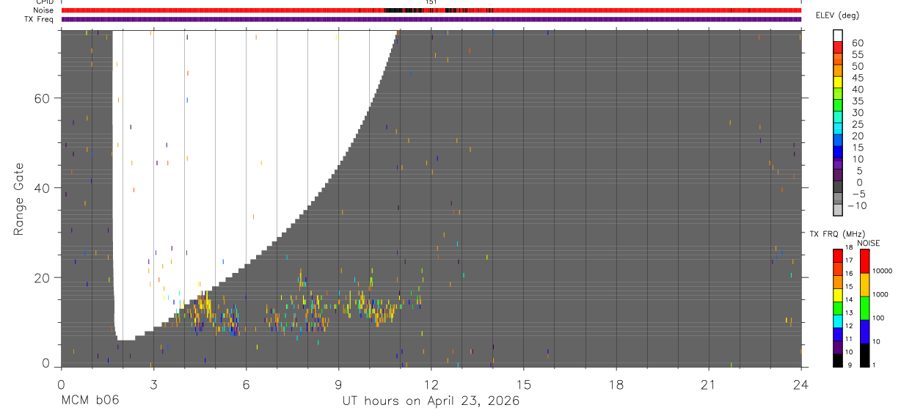Pick the black bottom segment of NOISE colorbar
901x416 pixels.
[864, 355]
